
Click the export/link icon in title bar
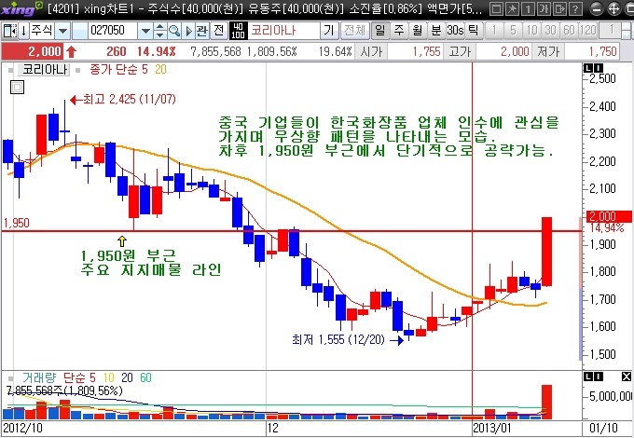pyautogui.click(x=560, y=8)
